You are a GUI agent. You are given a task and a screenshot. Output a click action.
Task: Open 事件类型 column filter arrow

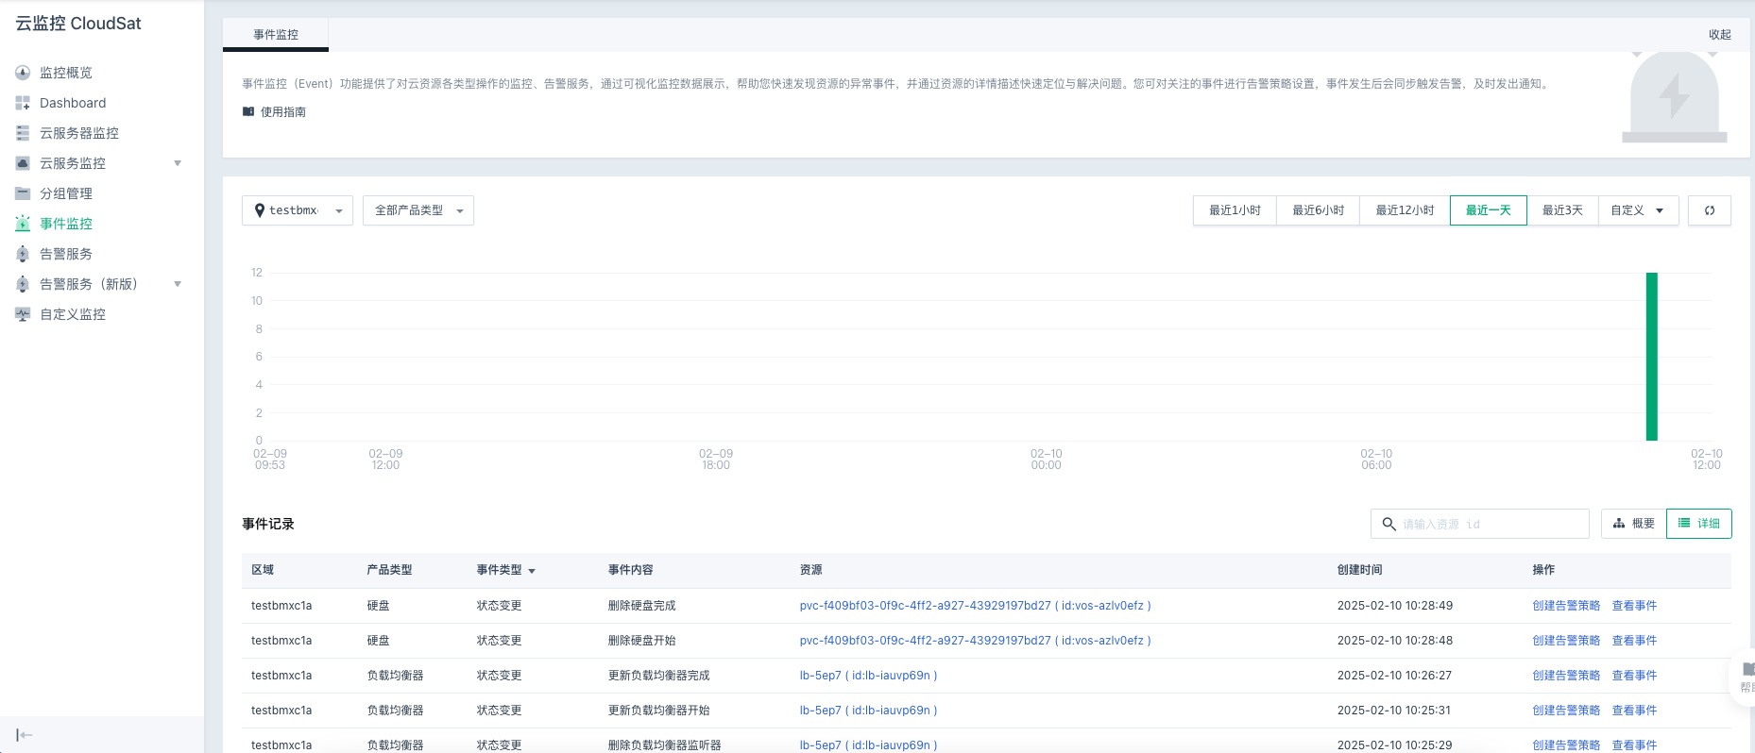click(x=532, y=571)
